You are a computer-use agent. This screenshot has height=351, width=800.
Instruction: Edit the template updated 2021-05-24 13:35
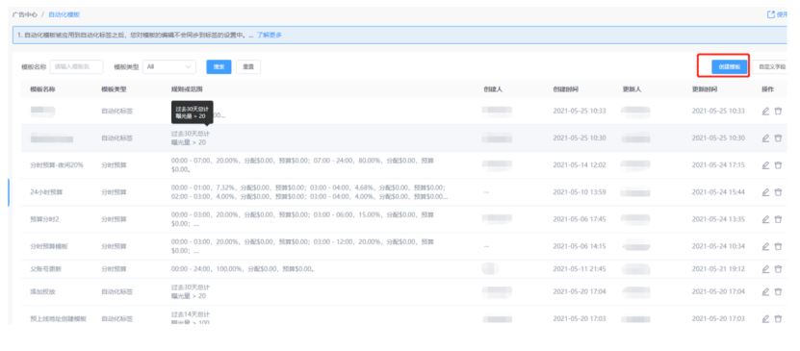tap(765, 219)
